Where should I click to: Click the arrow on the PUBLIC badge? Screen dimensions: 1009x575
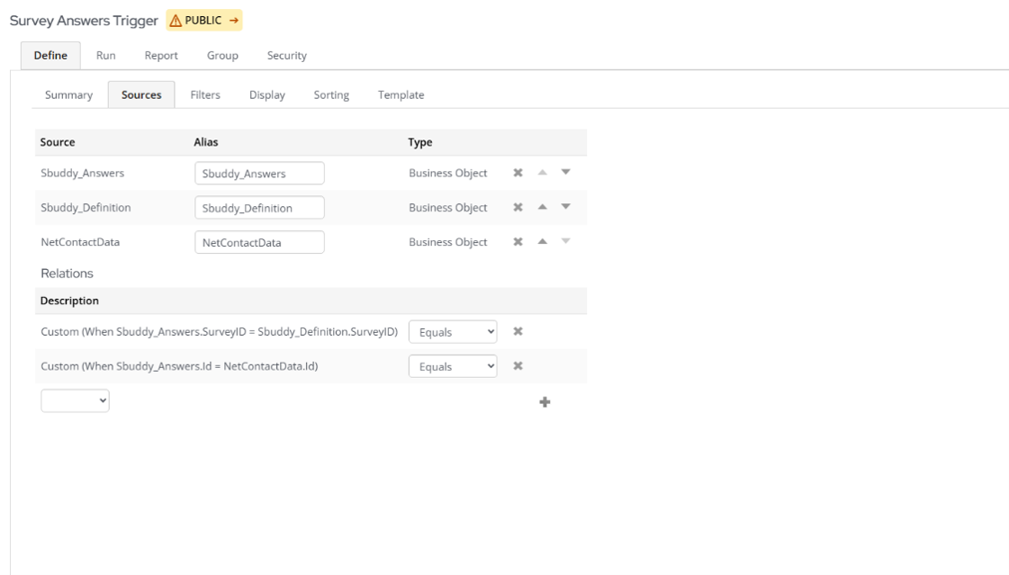point(234,21)
